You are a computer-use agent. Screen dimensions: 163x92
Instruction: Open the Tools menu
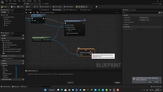[35, 1]
